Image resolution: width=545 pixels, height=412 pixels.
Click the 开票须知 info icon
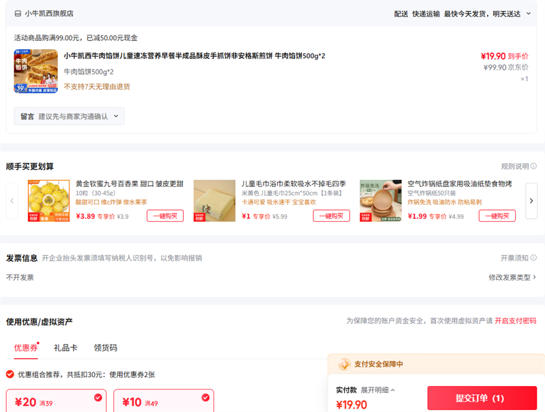[x=533, y=258]
